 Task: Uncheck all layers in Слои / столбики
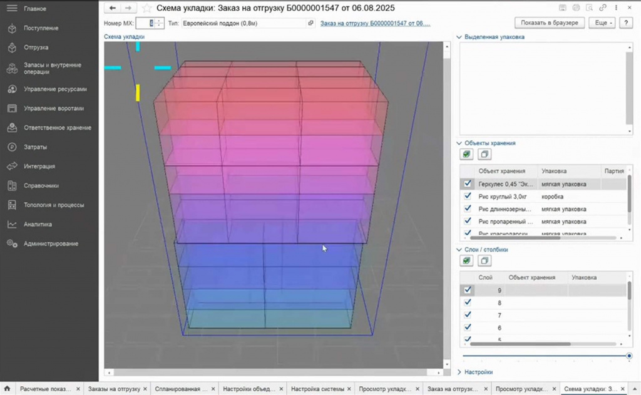(x=485, y=260)
